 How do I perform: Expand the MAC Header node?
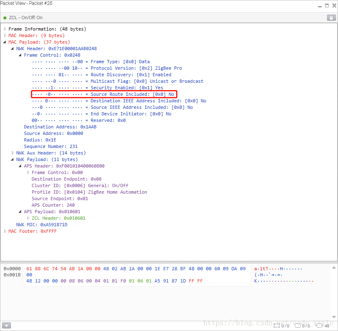(5, 35)
